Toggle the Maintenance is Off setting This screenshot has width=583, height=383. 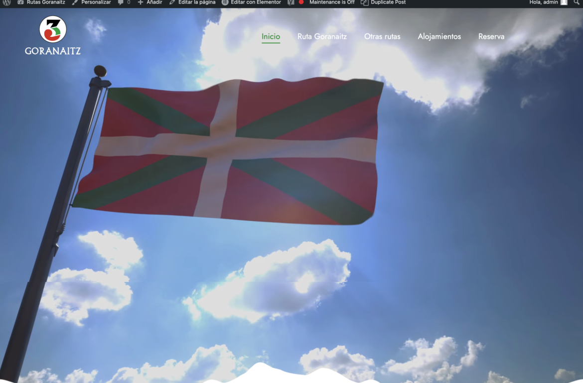(332, 2)
